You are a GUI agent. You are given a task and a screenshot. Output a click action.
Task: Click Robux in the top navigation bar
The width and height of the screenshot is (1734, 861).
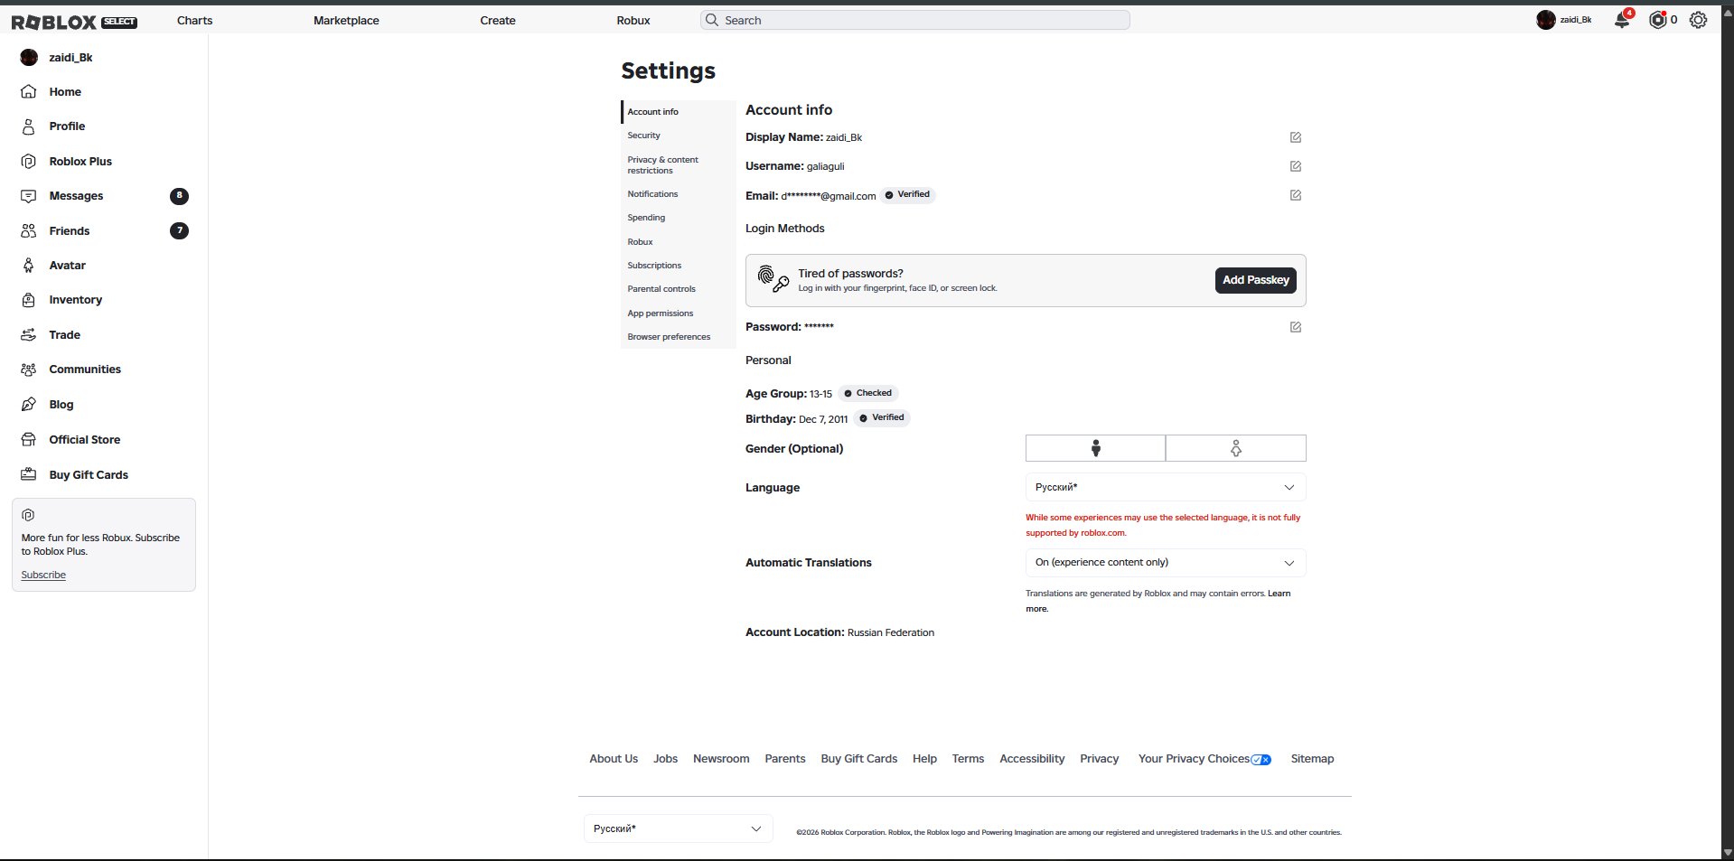[633, 20]
